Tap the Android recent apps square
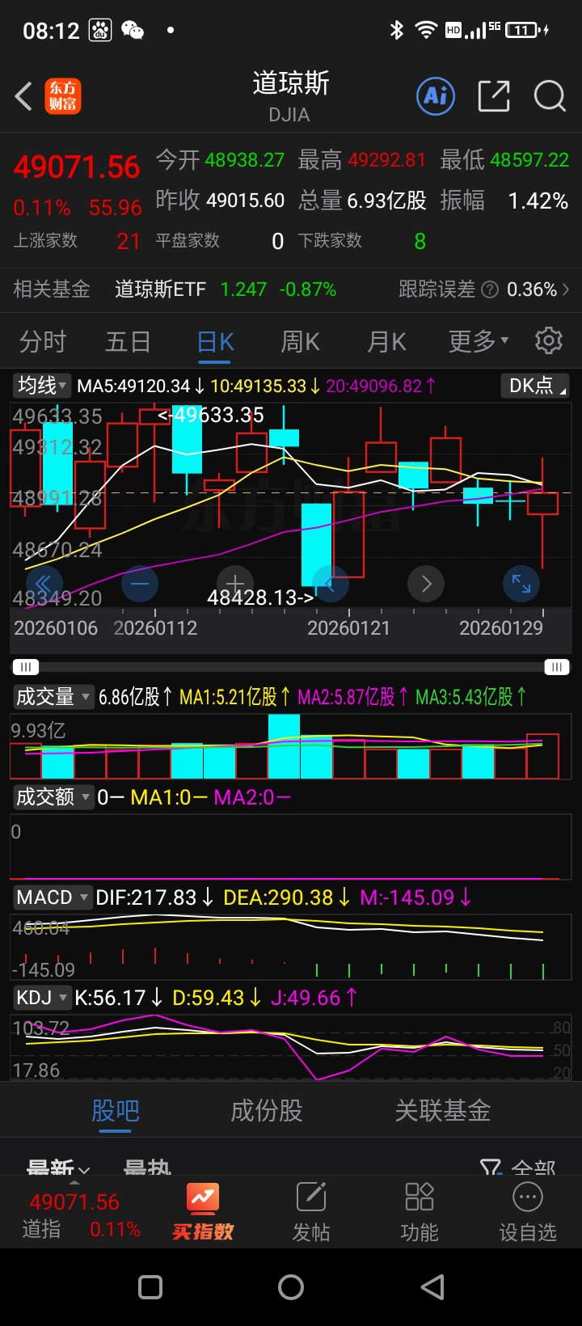Image resolution: width=582 pixels, height=1326 pixels. 150,1287
